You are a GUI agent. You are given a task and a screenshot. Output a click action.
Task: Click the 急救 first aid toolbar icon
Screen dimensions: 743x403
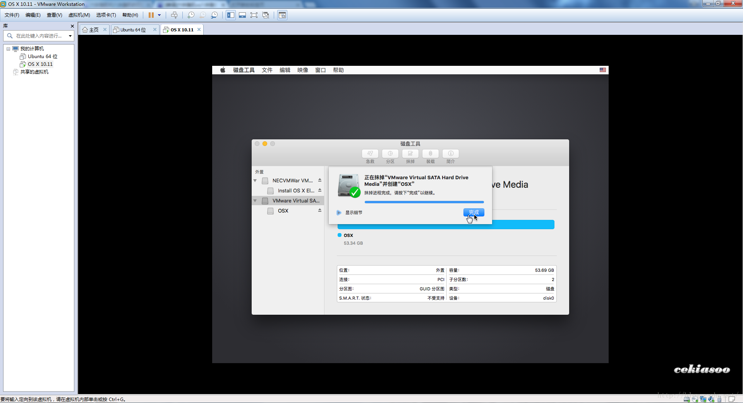tap(370, 154)
